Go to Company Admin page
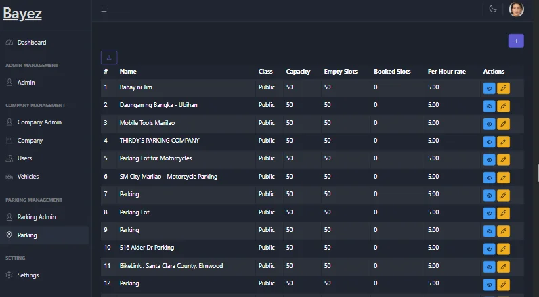Screen dimensions: 539x297 click(39, 122)
